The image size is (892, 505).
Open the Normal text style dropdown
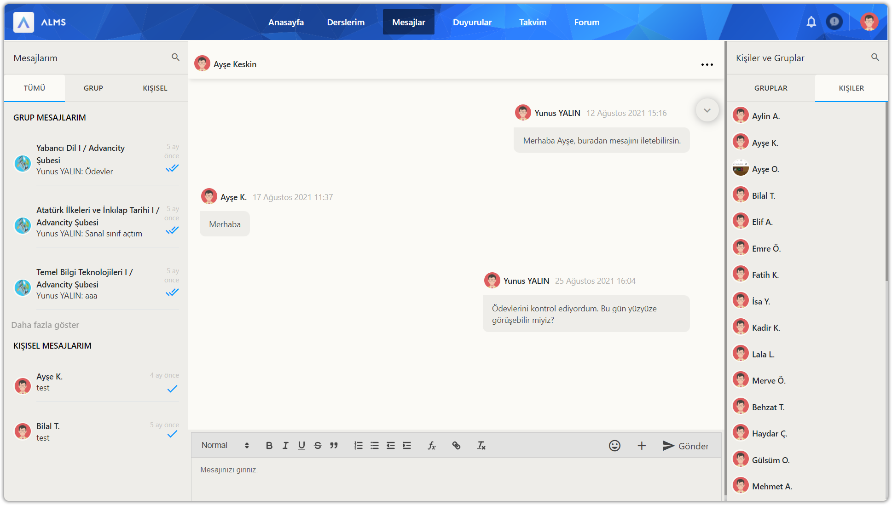pos(225,446)
